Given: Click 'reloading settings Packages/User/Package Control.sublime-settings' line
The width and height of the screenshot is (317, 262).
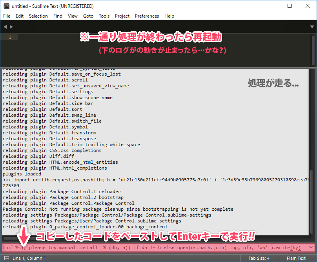Looking at the screenshot, I should click(x=92, y=221).
